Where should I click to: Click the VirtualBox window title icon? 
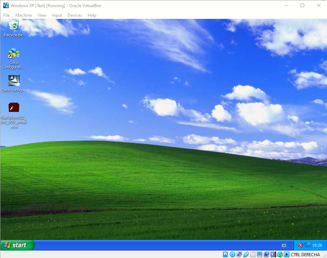[6, 5]
